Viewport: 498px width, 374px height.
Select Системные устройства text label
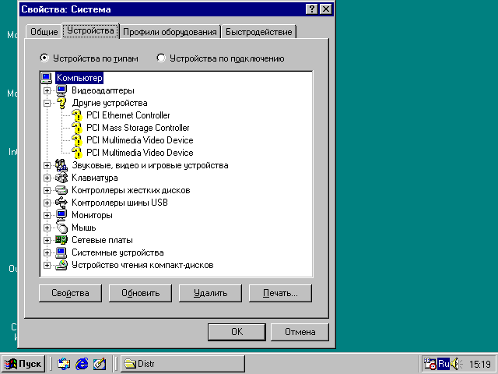[x=117, y=252]
